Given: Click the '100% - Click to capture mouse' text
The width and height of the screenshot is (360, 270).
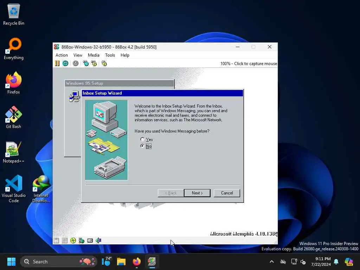Looking at the screenshot, I should click(x=249, y=64).
